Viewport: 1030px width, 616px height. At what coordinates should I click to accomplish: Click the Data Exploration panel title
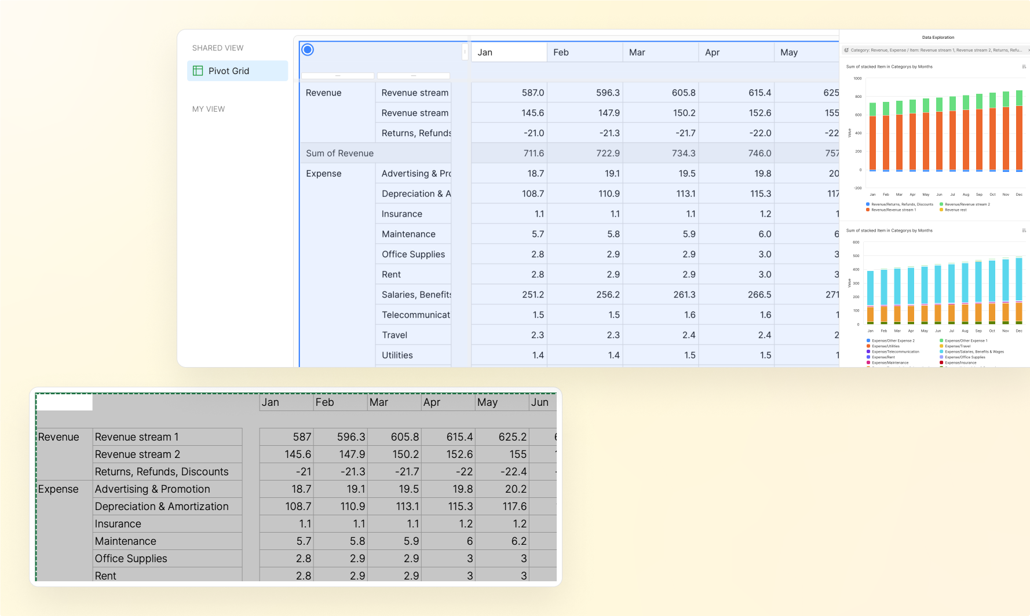click(x=938, y=37)
